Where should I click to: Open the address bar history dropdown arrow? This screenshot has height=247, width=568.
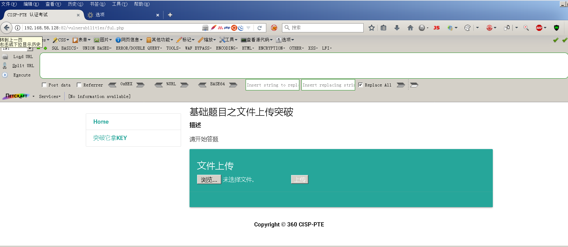[248, 28]
